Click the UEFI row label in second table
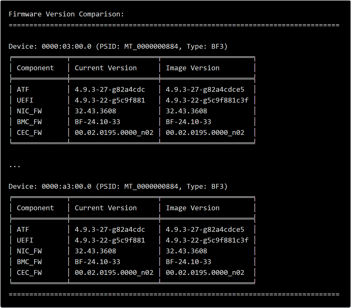The width and height of the screenshot is (351, 308). pyautogui.click(x=25, y=240)
